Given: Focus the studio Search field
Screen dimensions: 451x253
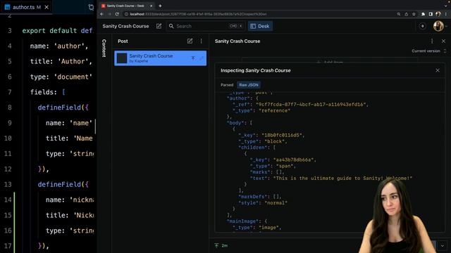Looking at the screenshot, I should 206,26.
